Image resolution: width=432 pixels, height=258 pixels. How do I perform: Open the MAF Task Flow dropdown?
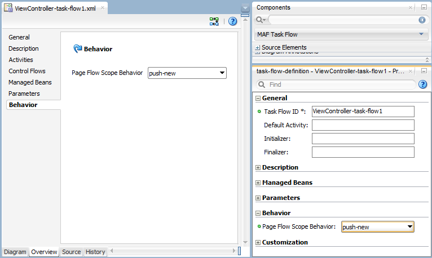point(341,34)
